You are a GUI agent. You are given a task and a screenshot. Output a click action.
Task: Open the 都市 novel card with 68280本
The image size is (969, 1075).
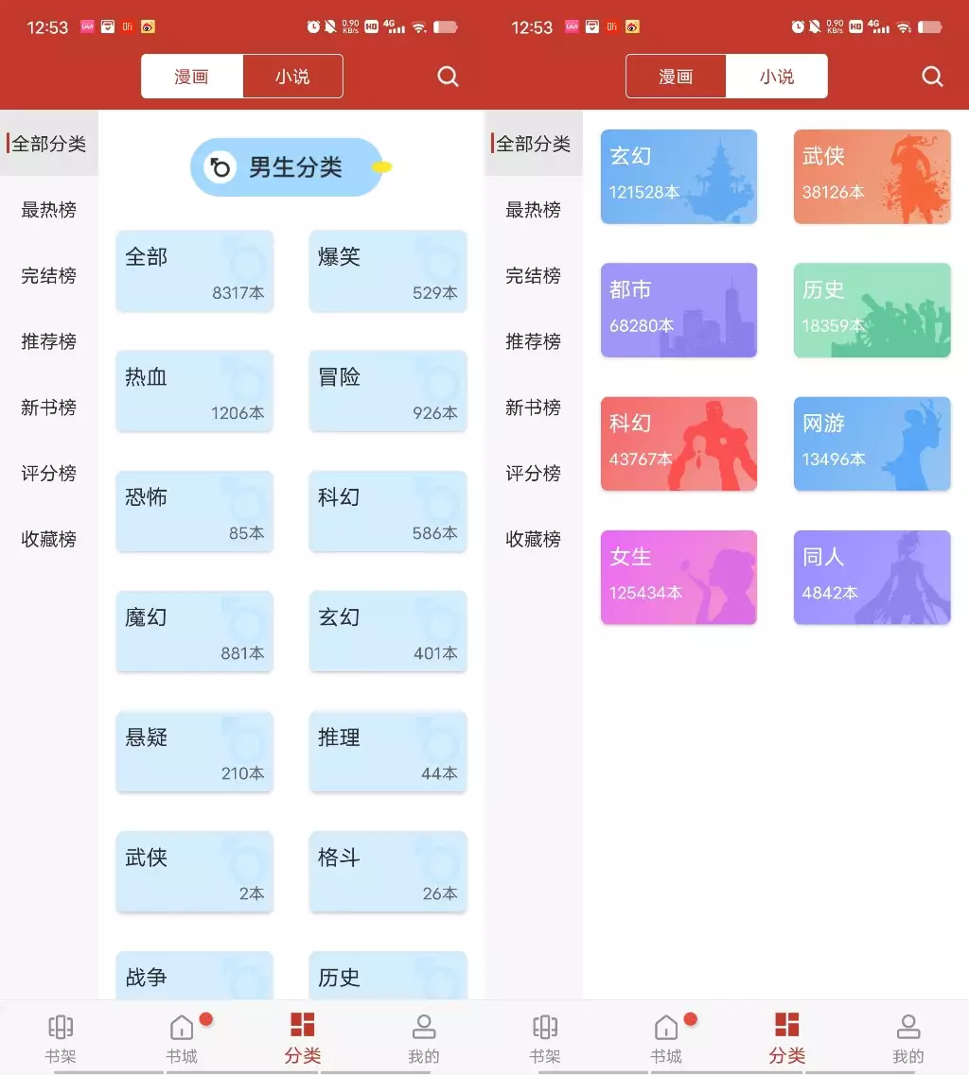pos(678,310)
